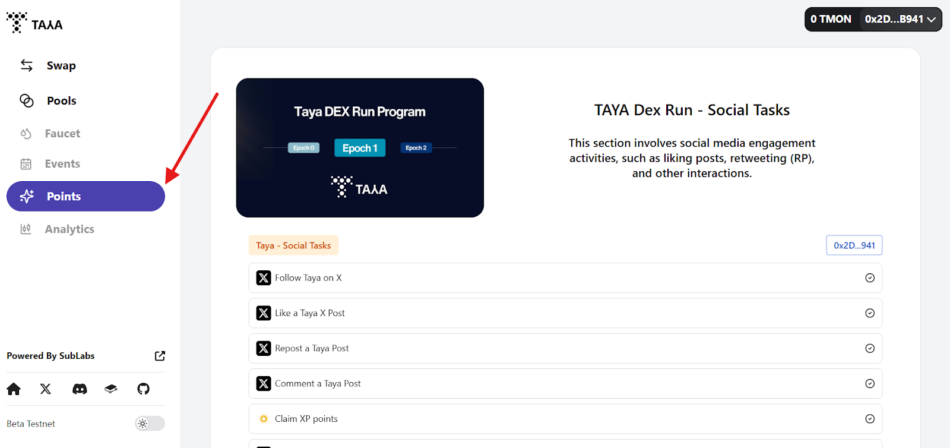Click the Epoch 2 marker in banner
This screenshot has width=950, height=448.
416,148
